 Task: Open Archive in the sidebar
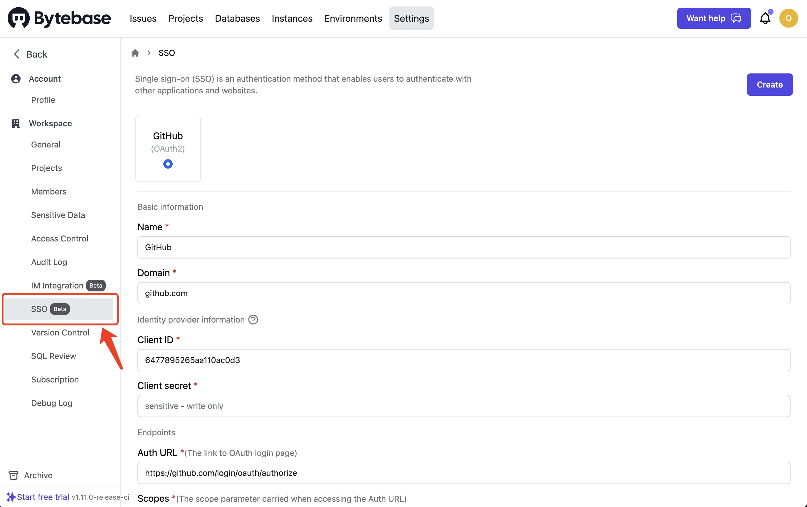(x=38, y=475)
